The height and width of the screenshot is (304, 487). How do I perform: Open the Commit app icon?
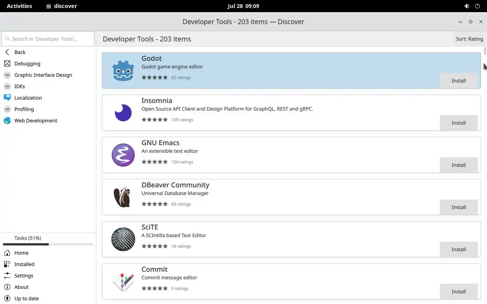click(x=123, y=282)
